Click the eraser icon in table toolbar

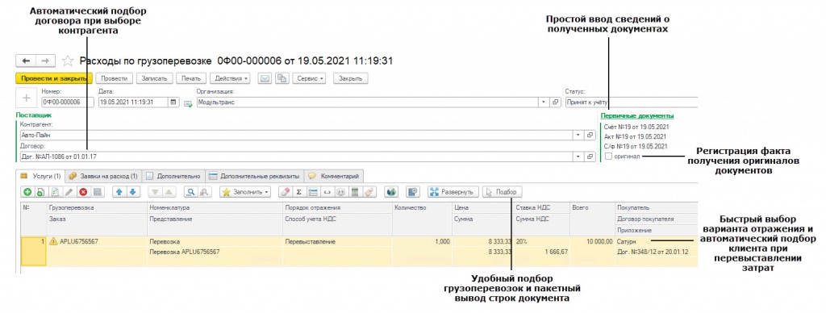click(x=285, y=192)
